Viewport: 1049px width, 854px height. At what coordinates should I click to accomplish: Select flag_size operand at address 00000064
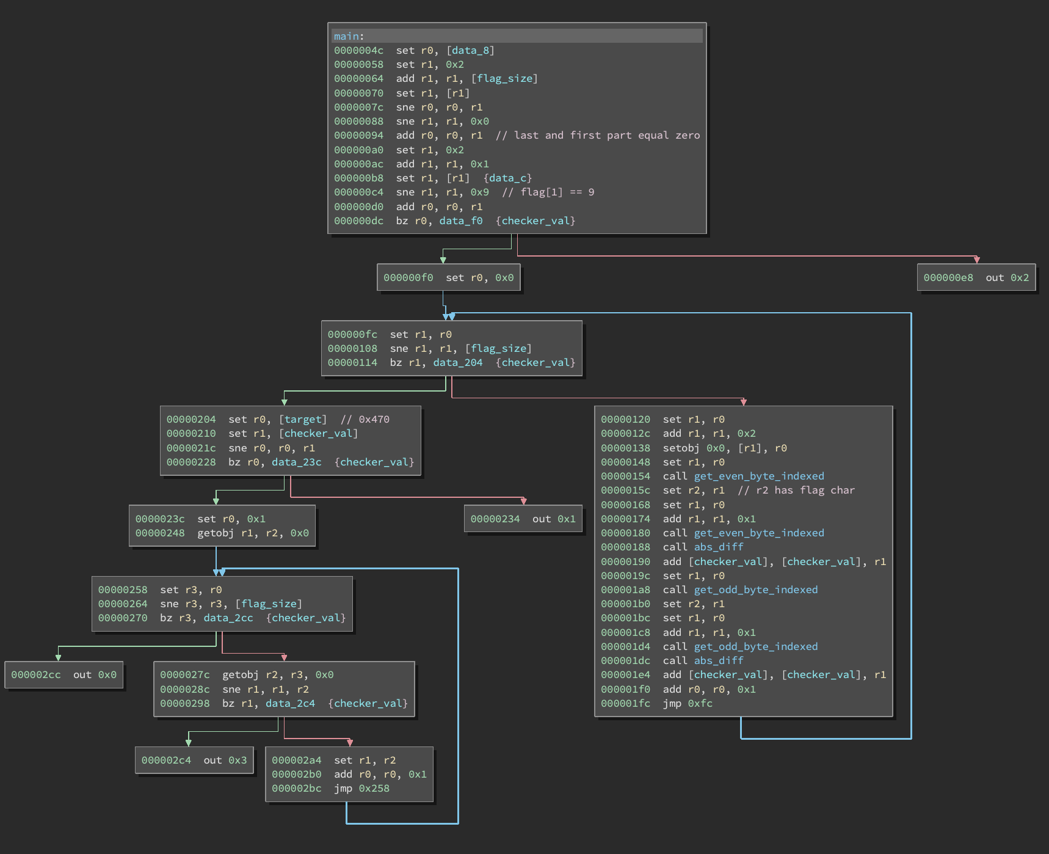coord(504,78)
